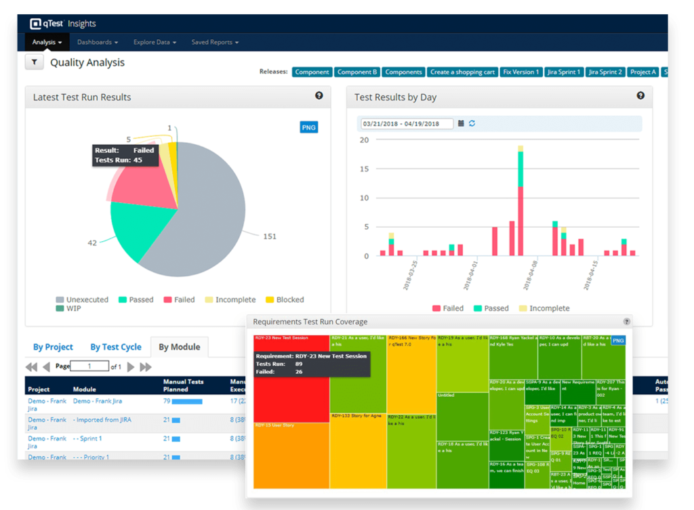Open Demo - Frank Jira module link
This screenshot has height=510, width=694.
[98, 401]
